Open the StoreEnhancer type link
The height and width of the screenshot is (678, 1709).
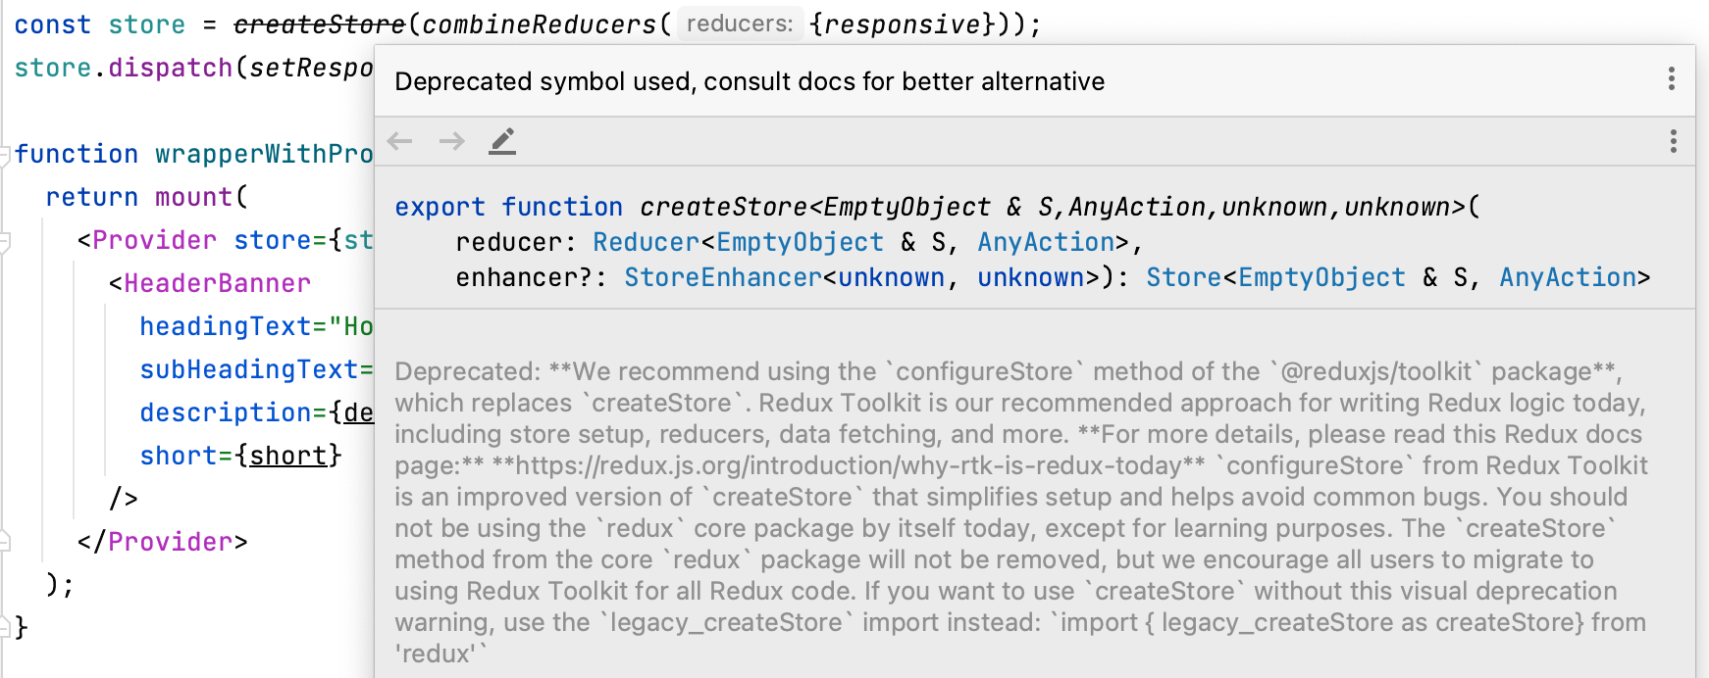click(x=723, y=277)
